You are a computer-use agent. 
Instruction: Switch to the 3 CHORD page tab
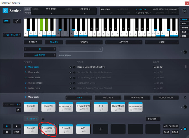click(184, 28)
